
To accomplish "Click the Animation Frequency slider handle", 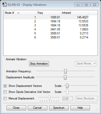I will click(65, 71).
